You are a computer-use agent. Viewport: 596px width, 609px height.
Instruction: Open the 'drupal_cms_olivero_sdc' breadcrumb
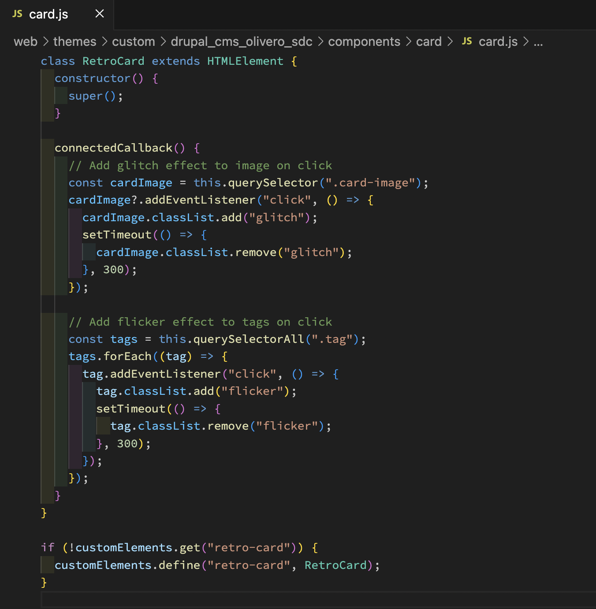coord(242,42)
